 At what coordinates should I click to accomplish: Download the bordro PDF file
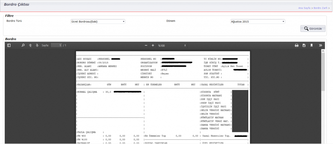304,46
